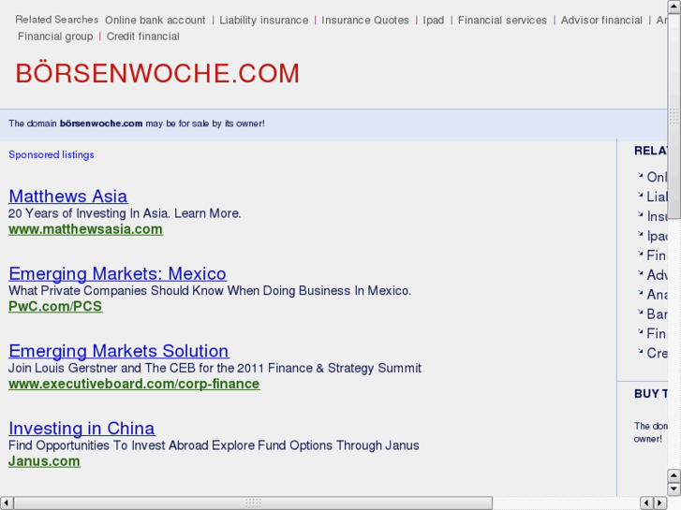Select Liability insurance related search
The image size is (681, 510).
pos(263,21)
